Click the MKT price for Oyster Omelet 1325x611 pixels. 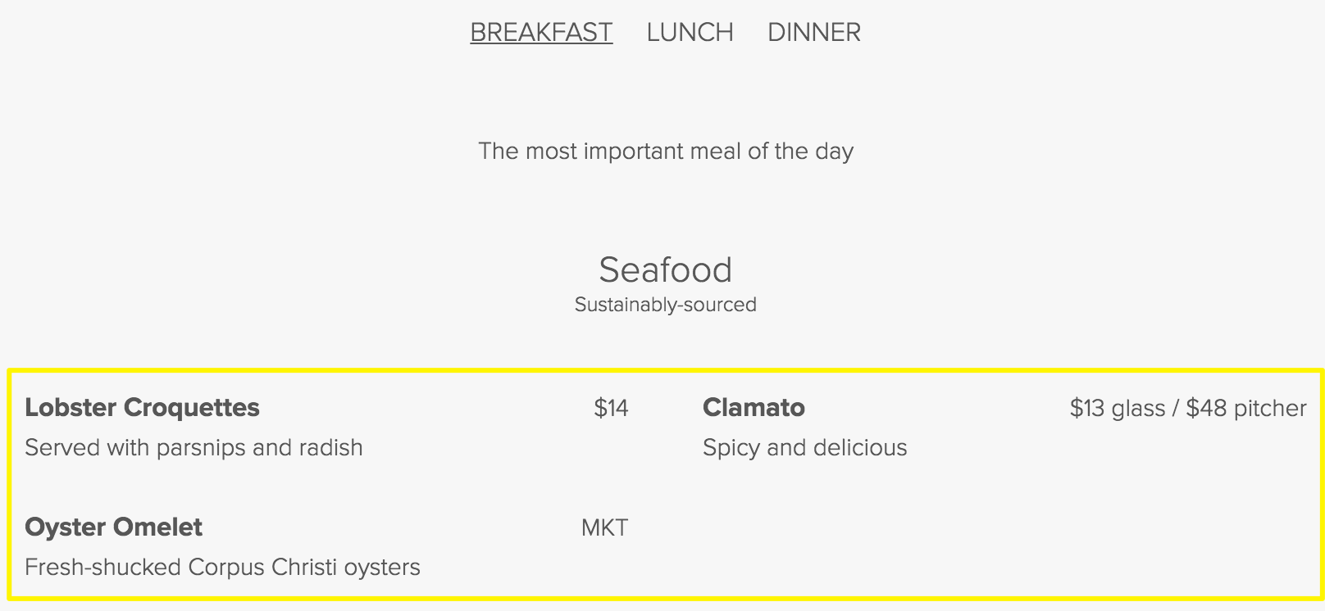click(x=604, y=527)
